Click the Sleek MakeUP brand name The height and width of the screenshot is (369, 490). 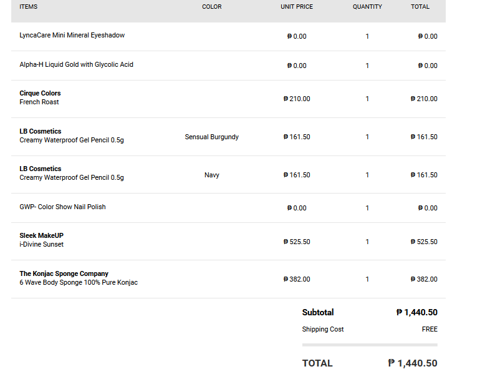point(41,235)
